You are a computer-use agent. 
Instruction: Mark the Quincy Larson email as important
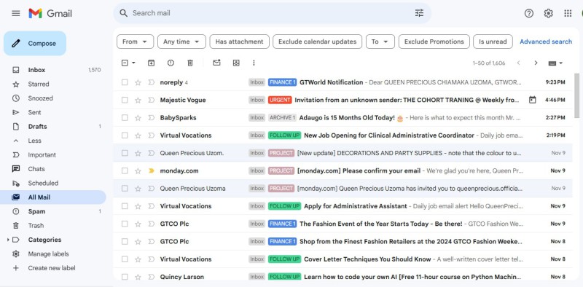(x=151, y=277)
